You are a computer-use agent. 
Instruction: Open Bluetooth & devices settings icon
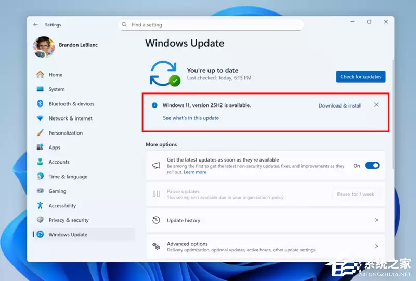[40, 104]
